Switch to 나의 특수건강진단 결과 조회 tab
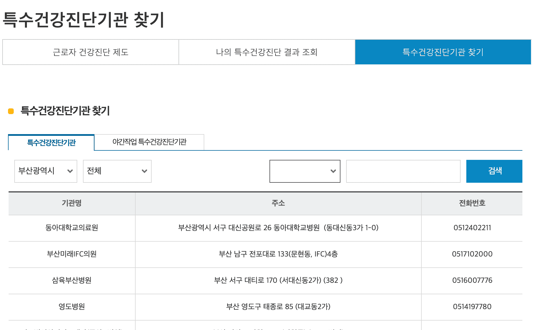 267,52
